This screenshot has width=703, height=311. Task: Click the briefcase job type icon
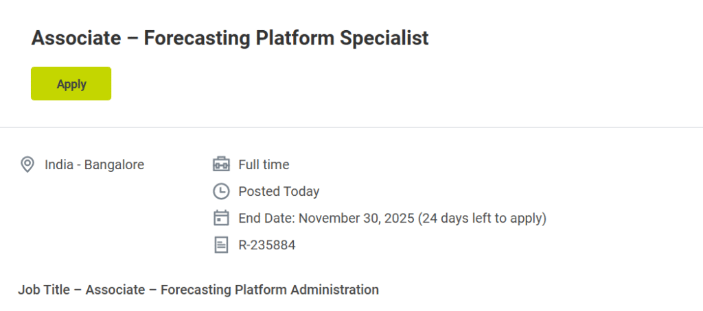pyautogui.click(x=221, y=164)
